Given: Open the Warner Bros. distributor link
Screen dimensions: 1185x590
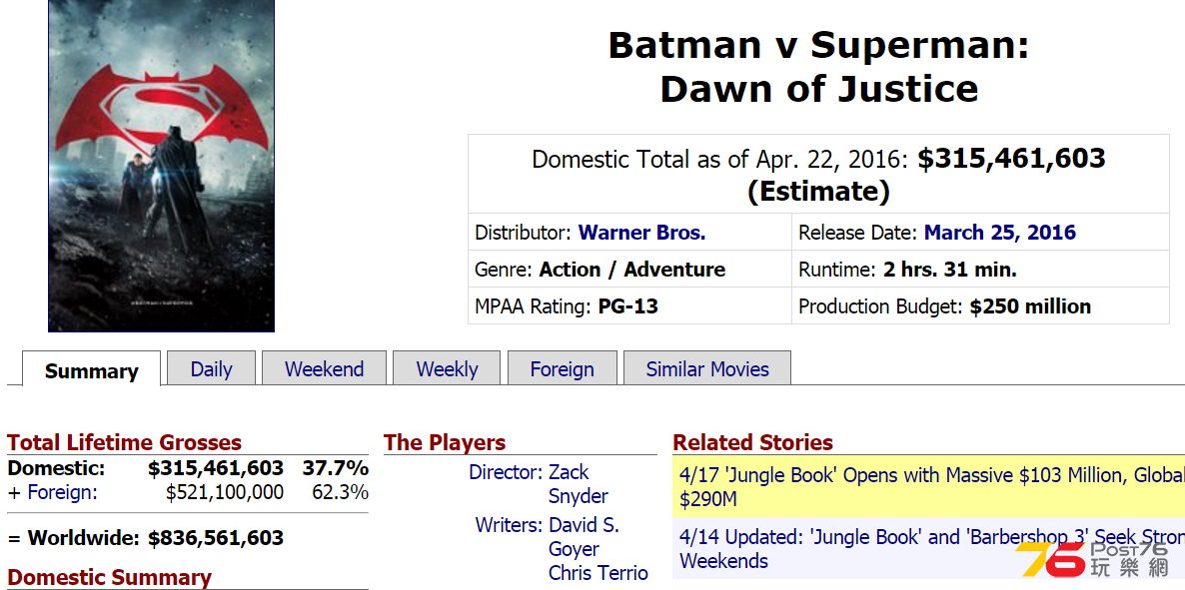Looking at the screenshot, I should pyautogui.click(x=641, y=232).
